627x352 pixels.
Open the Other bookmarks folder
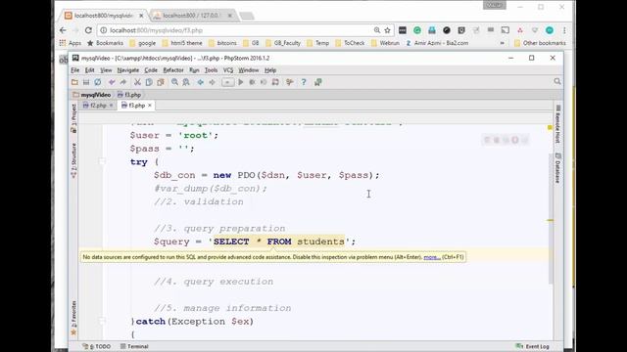(540, 43)
